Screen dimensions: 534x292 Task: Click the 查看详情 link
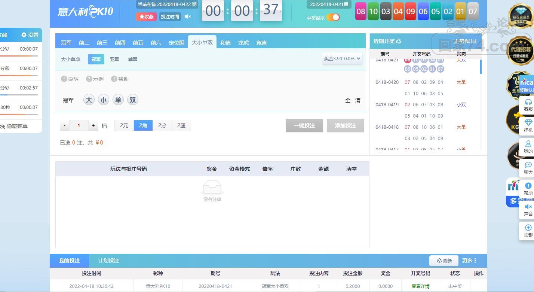pyautogui.click(x=421, y=286)
